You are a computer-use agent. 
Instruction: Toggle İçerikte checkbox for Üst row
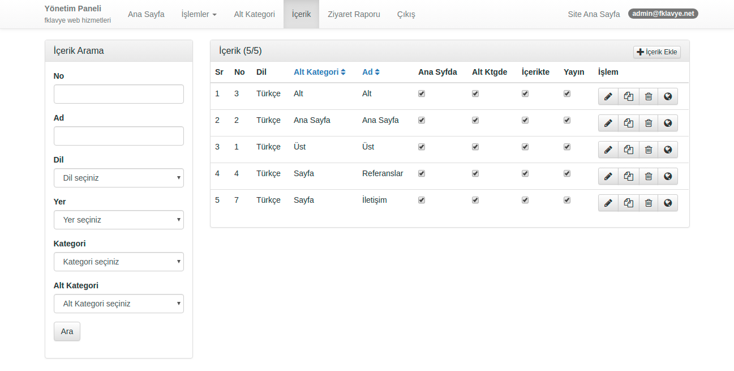[525, 147]
